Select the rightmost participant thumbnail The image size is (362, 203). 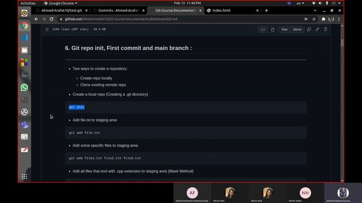point(343,193)
